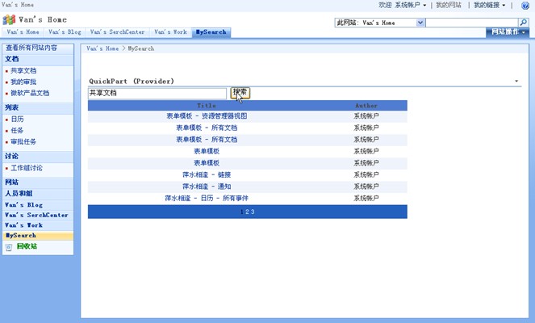Click MySearch in the breadcrumb

click(141, 48)
